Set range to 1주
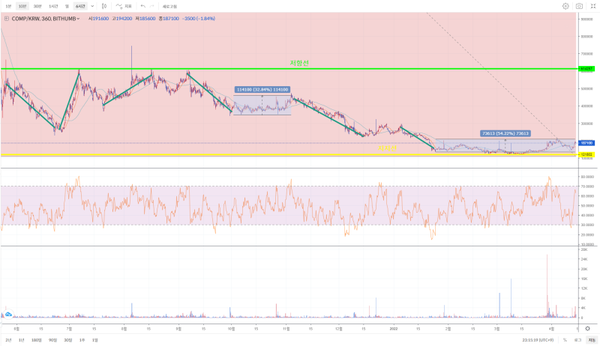Screen dimensions: 600x346 click(82, 340)
